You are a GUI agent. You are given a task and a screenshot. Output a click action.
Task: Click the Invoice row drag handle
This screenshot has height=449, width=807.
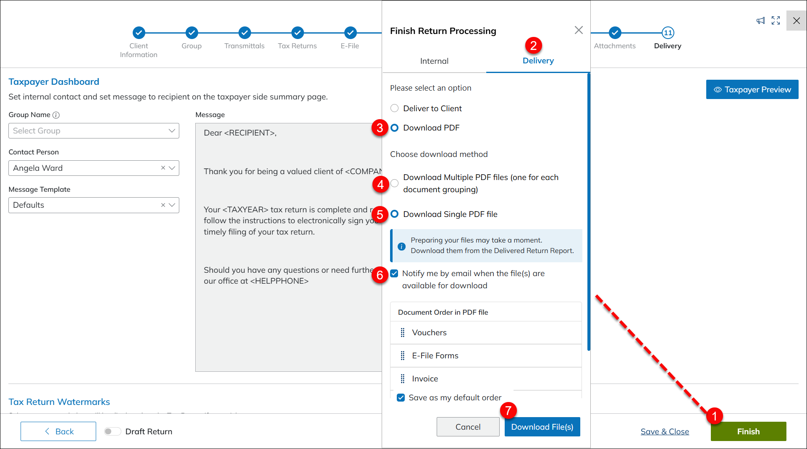coord(402,379)
